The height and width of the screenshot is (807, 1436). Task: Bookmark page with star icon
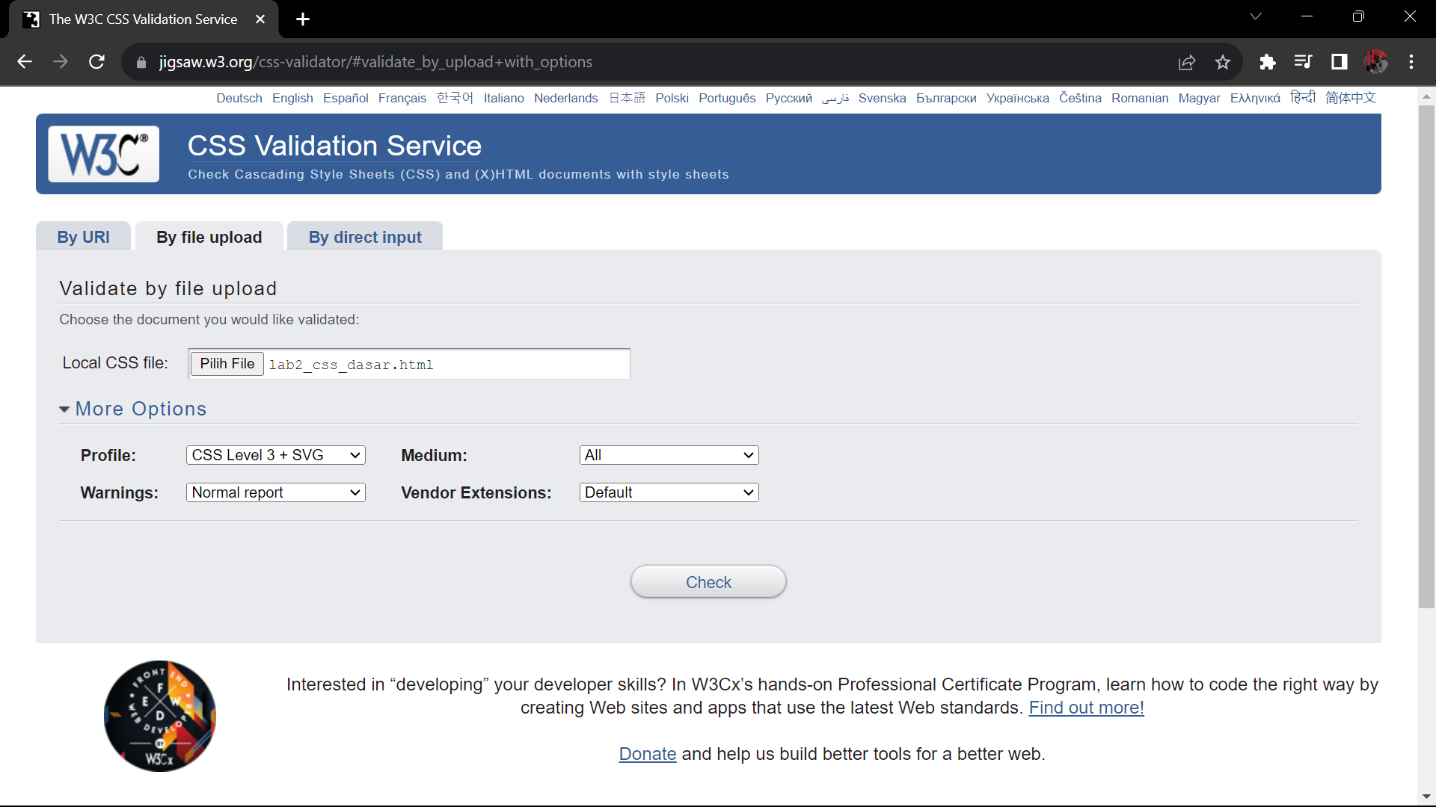click(1223, 62)
